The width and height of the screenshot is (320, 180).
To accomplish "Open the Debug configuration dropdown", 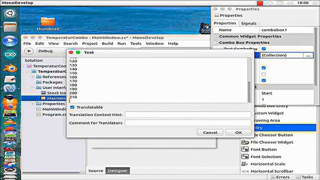I will pos(52,51).
